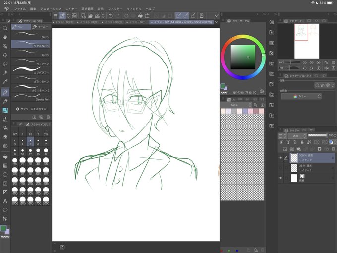
Task: Select the Gペン sub tool
Action: [x=30, y=35]
